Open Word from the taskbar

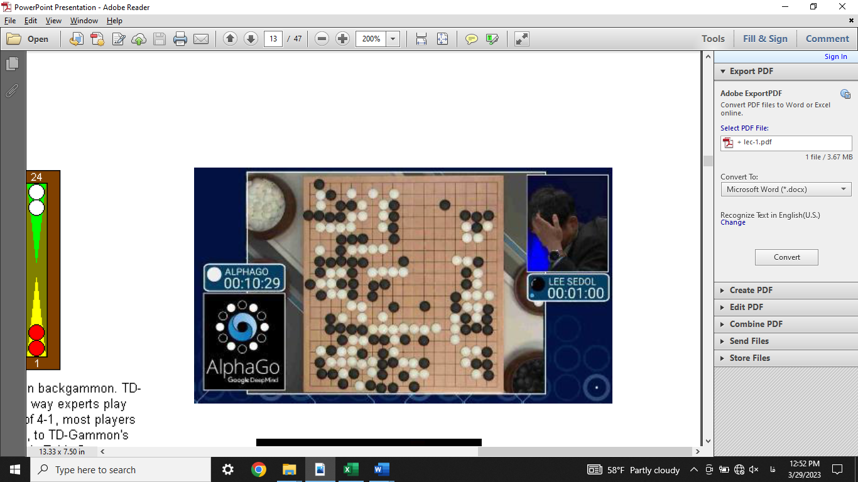click(x=381, y=469)
